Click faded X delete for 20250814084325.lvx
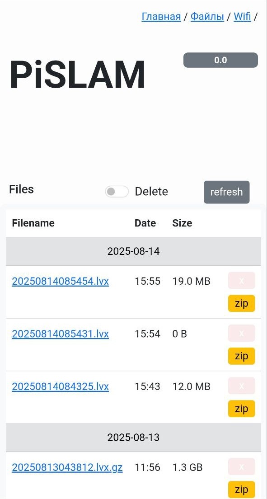This screenshot has height=499, width=267. [242, 386]
